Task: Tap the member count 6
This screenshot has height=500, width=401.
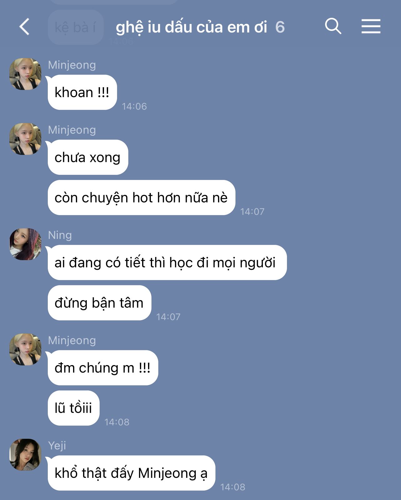Action: coord(280,27)
